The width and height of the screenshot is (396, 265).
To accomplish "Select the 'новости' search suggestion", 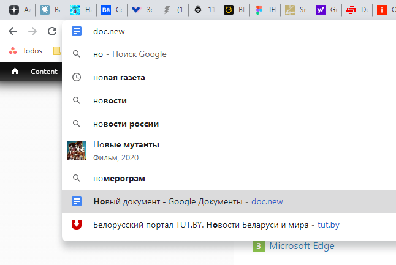I will (x=229, y=100).
